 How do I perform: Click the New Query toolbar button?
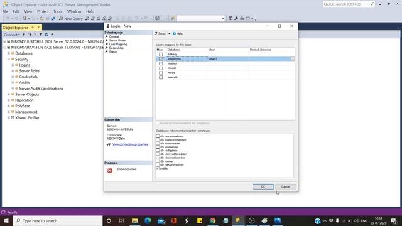(x=71, y=18)
